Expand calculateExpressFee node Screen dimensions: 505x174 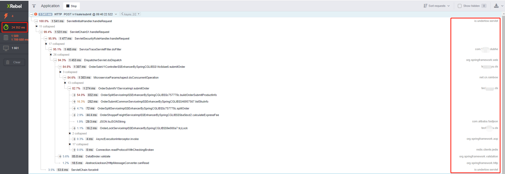(74, 115)
